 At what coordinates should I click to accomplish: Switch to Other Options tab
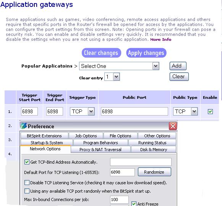click(x=157, y=136)
